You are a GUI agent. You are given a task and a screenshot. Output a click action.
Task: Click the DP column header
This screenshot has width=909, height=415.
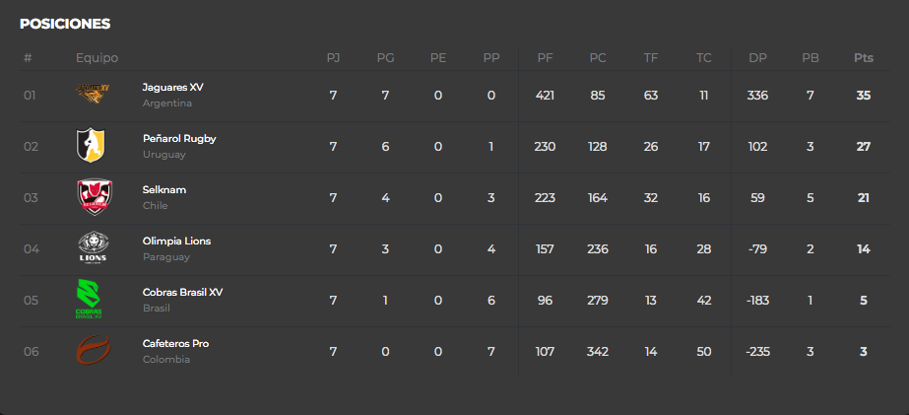(x=757, y=58)
